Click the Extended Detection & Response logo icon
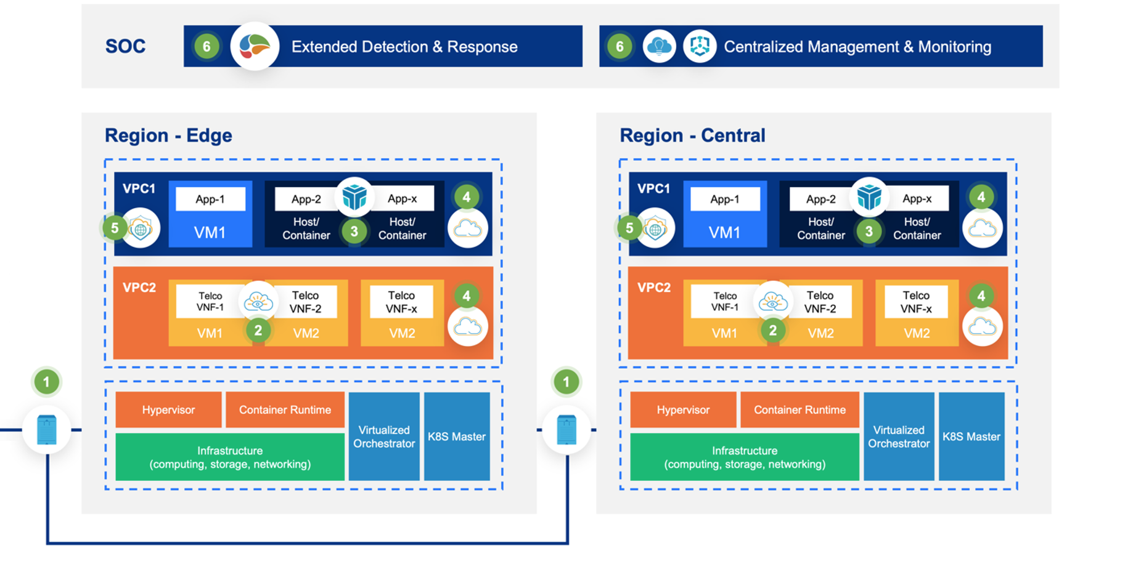 (x=255, y=46)
